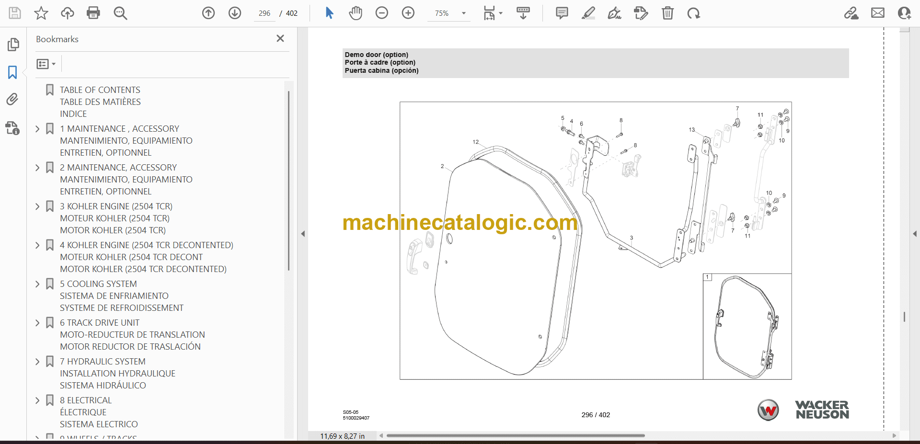
Task: Go to next page arrow
Action: coord(234,13)
